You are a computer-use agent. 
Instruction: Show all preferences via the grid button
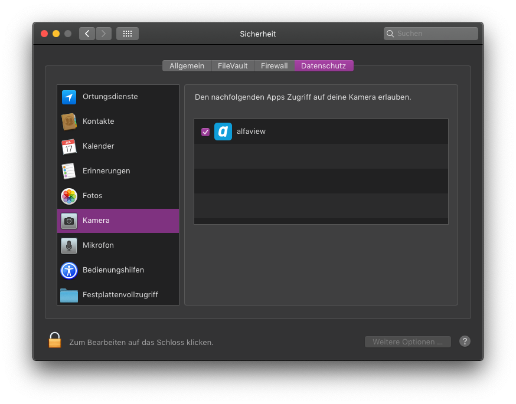click(x=128, y=34)
